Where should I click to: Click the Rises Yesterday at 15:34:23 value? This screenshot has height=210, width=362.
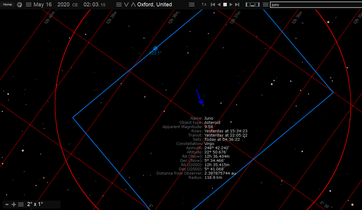coord(226,131)
